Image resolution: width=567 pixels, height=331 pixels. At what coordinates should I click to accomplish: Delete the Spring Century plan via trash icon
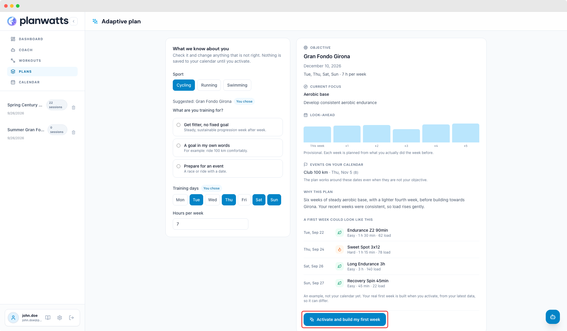[x=74, y=108]
